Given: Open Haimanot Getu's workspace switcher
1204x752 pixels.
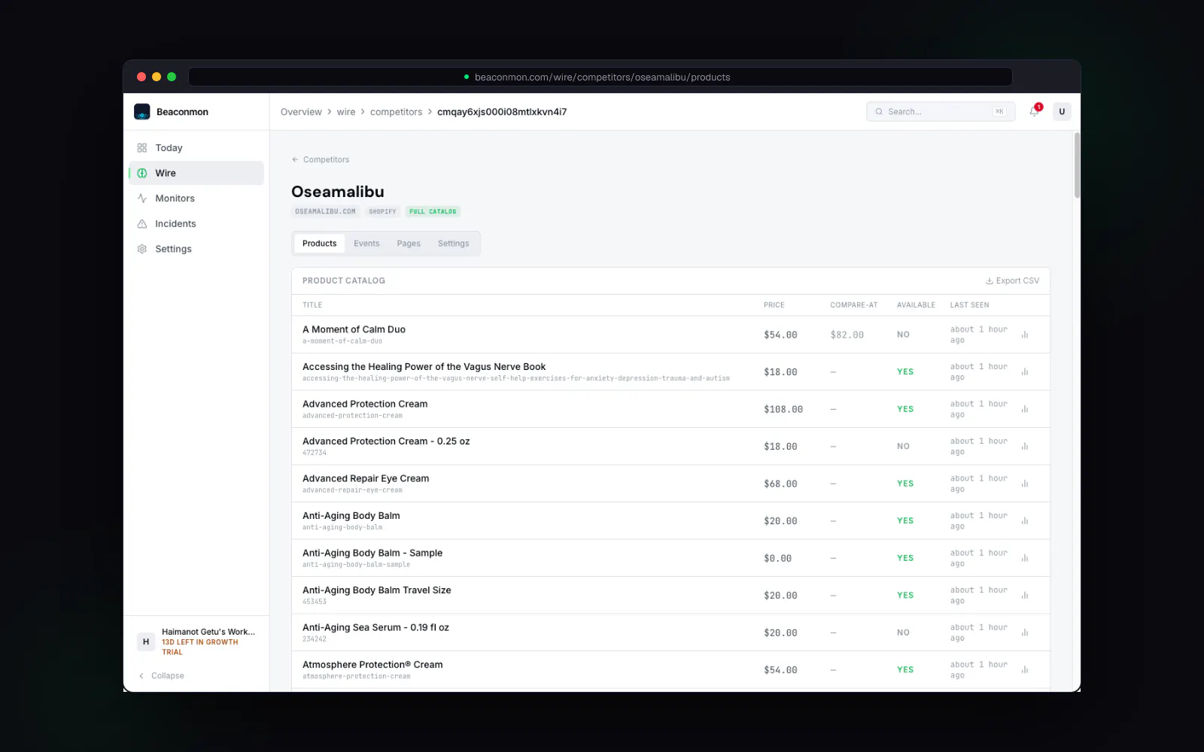Looking at the screenshot, I should (x=196, y=641).
